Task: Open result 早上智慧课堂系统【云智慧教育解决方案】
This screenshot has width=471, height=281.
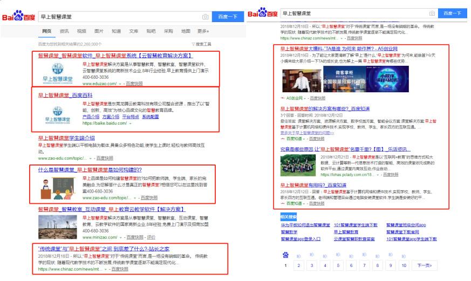Action: 115,56
